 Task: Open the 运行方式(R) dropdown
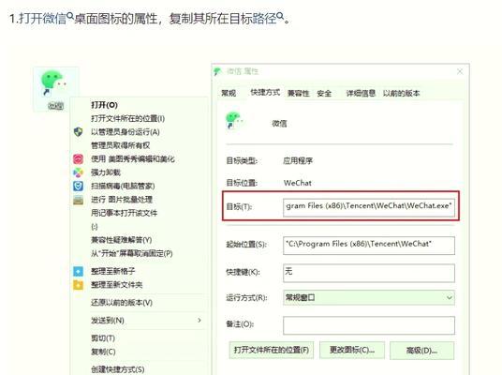click(369, 298)
